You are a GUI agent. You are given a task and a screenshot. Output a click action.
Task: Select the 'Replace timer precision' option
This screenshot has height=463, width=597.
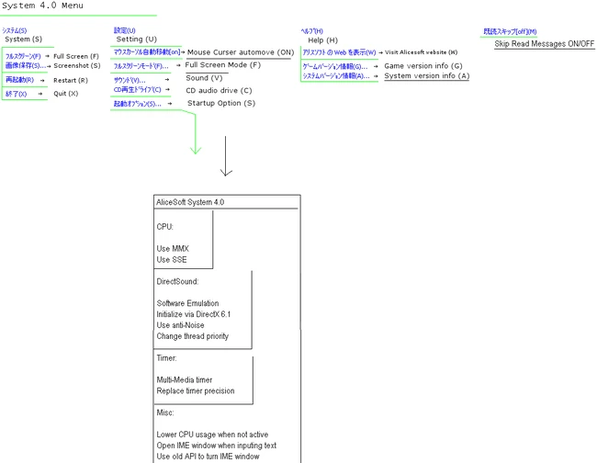click(x=196, y=391)
